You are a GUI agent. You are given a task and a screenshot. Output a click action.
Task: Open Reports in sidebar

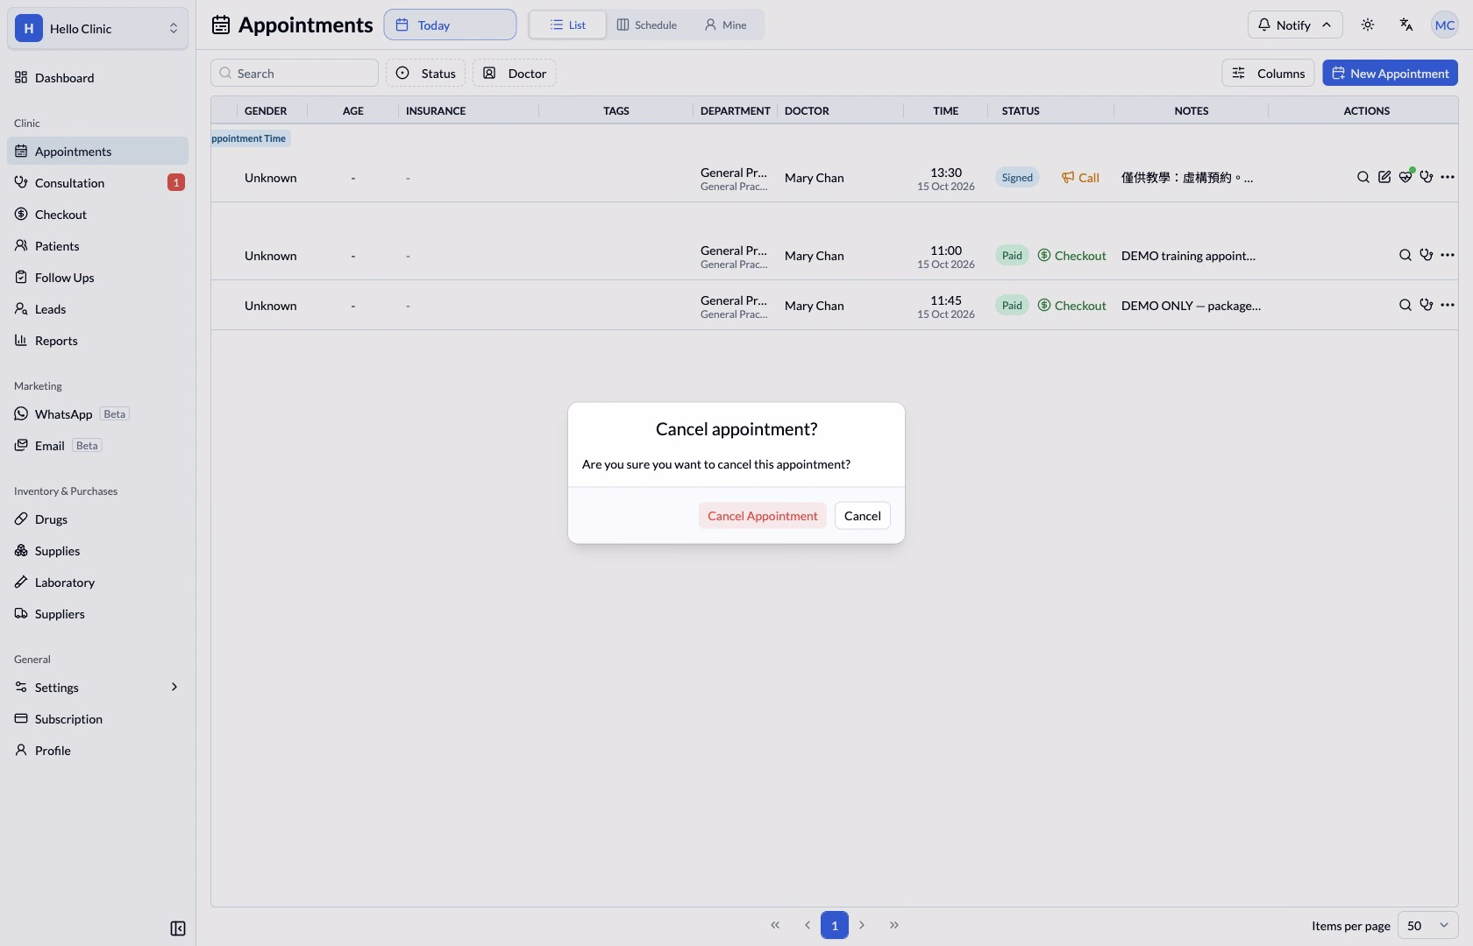click(97, 341)
